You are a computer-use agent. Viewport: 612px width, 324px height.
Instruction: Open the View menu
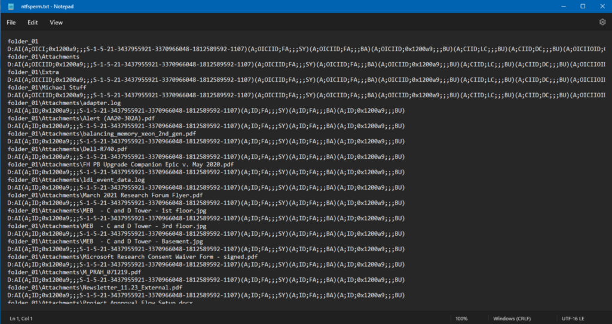(56, 23)
